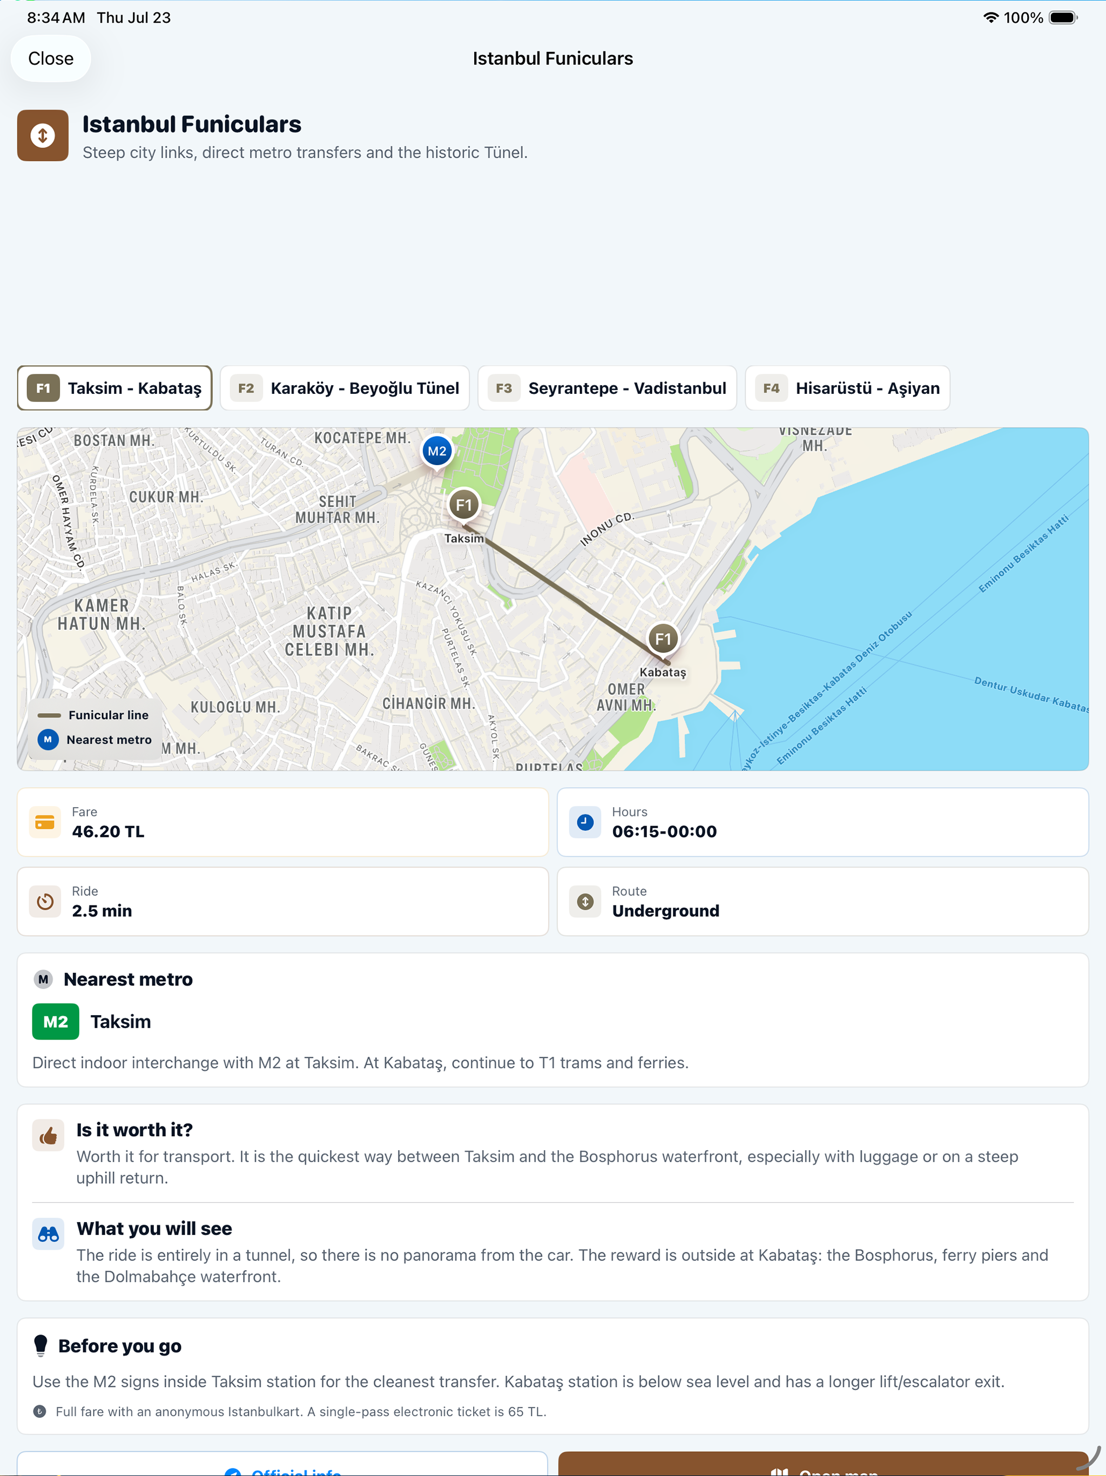Tap the thumbs-up Is it worth it icon
The height and width of the screenshot is (1476, 1106).
pos(48,1136)
